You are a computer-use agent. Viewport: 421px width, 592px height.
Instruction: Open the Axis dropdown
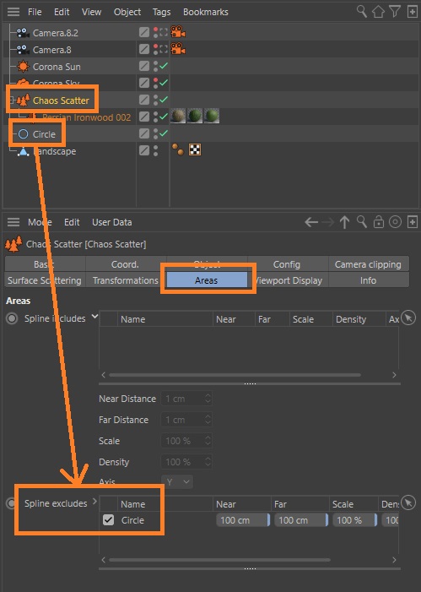pyautogui.click(x=177, y=481)
